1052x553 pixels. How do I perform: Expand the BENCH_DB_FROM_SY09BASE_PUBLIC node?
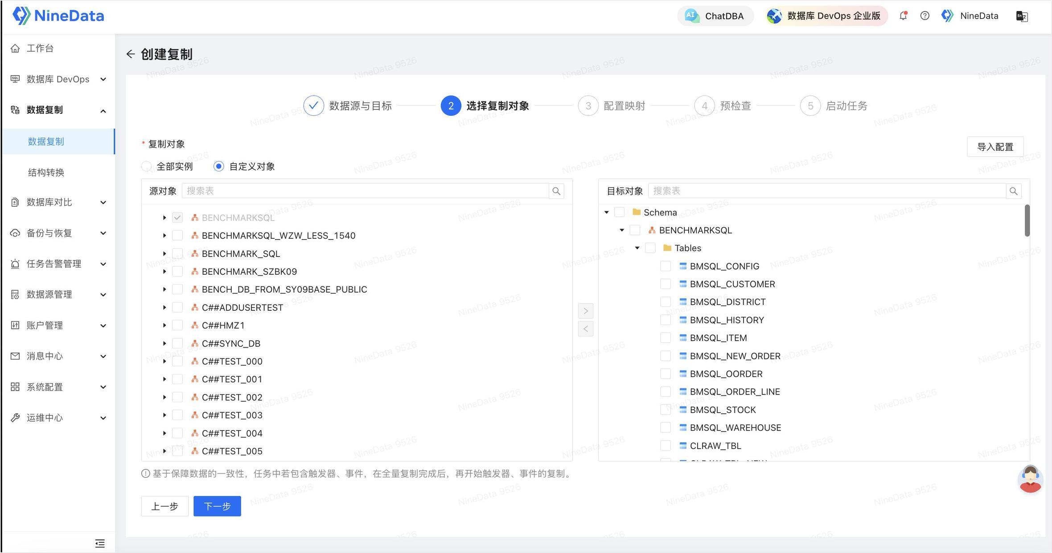pyautogui.click(x=164, y=289)
